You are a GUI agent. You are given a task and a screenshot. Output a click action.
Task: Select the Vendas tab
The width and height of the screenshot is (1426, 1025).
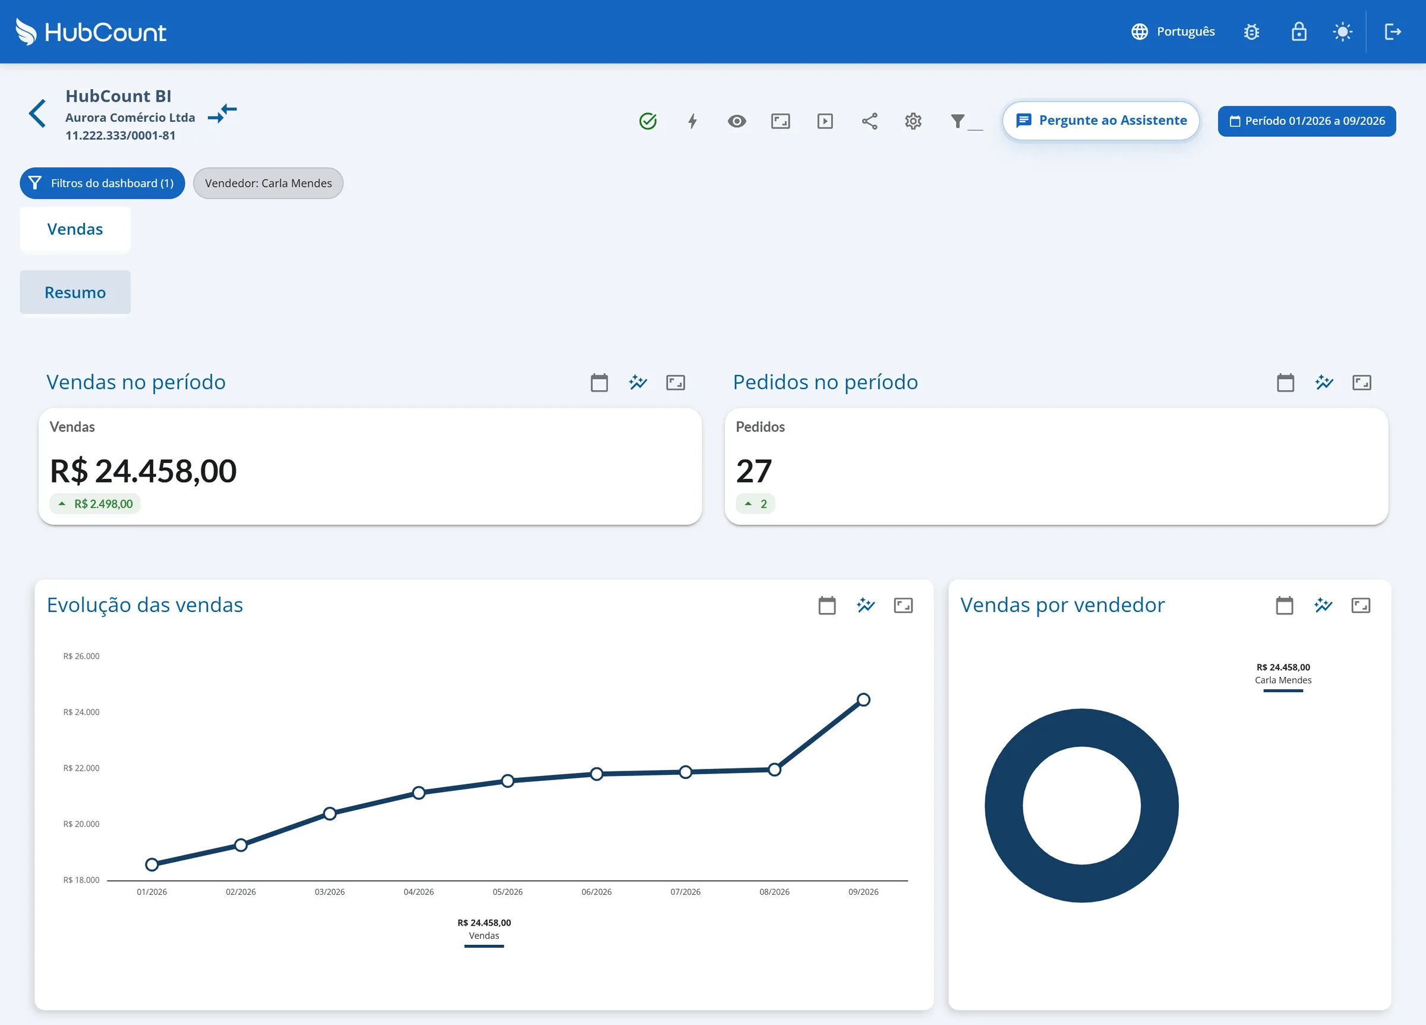click(75, 229)
